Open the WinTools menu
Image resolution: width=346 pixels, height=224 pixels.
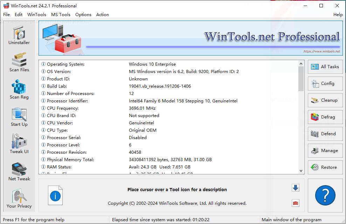click(36, 15)
